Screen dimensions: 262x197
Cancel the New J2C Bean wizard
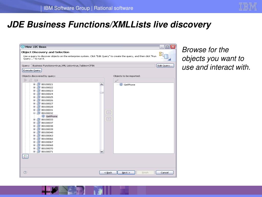(165, 173)
